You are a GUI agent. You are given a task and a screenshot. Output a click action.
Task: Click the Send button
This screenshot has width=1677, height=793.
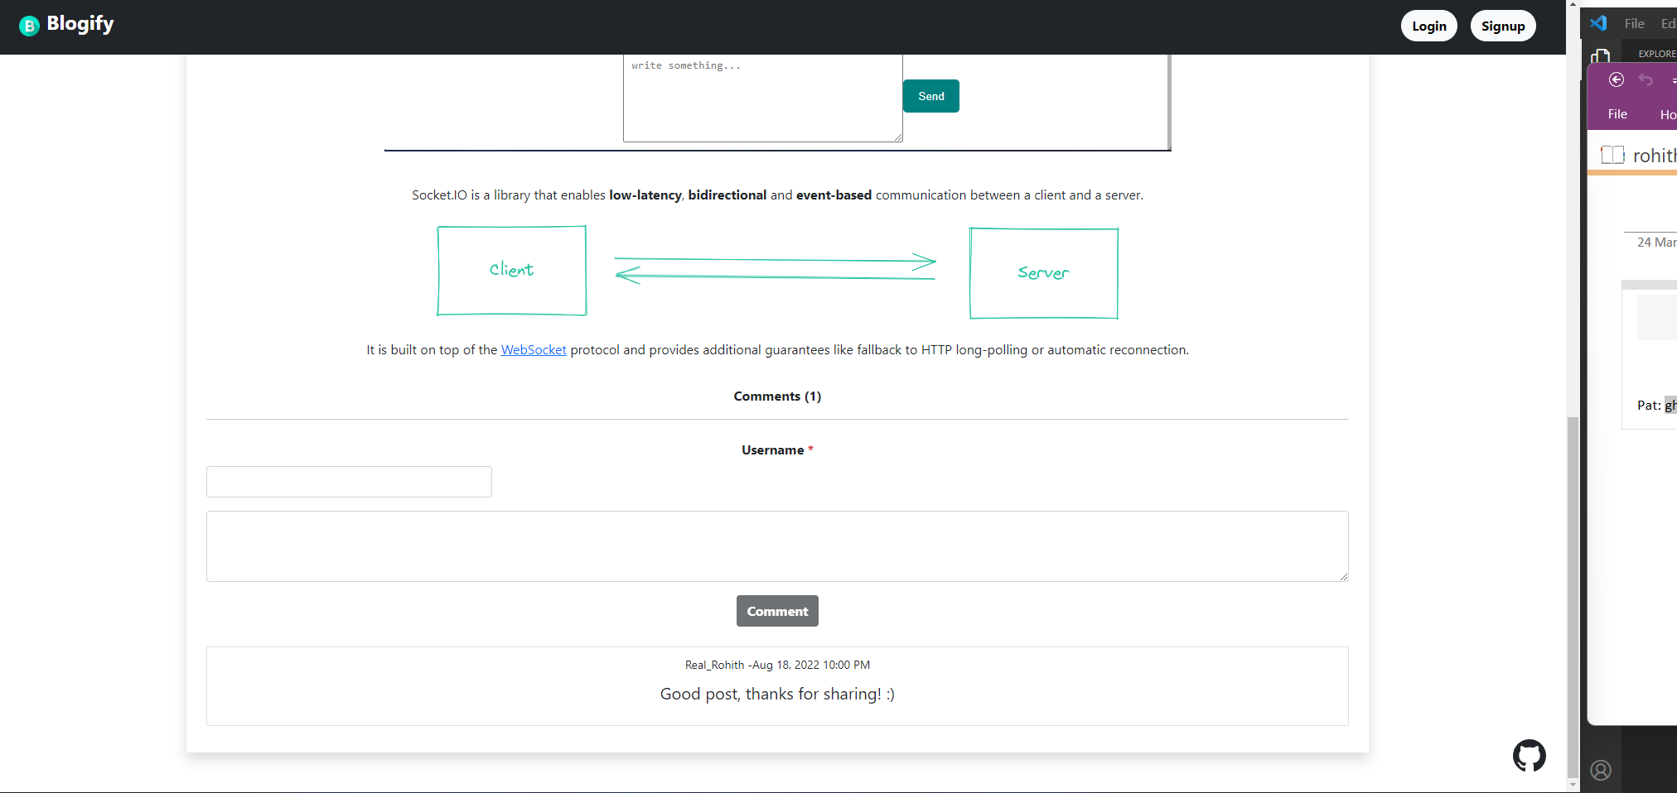[x=930, y=96]
